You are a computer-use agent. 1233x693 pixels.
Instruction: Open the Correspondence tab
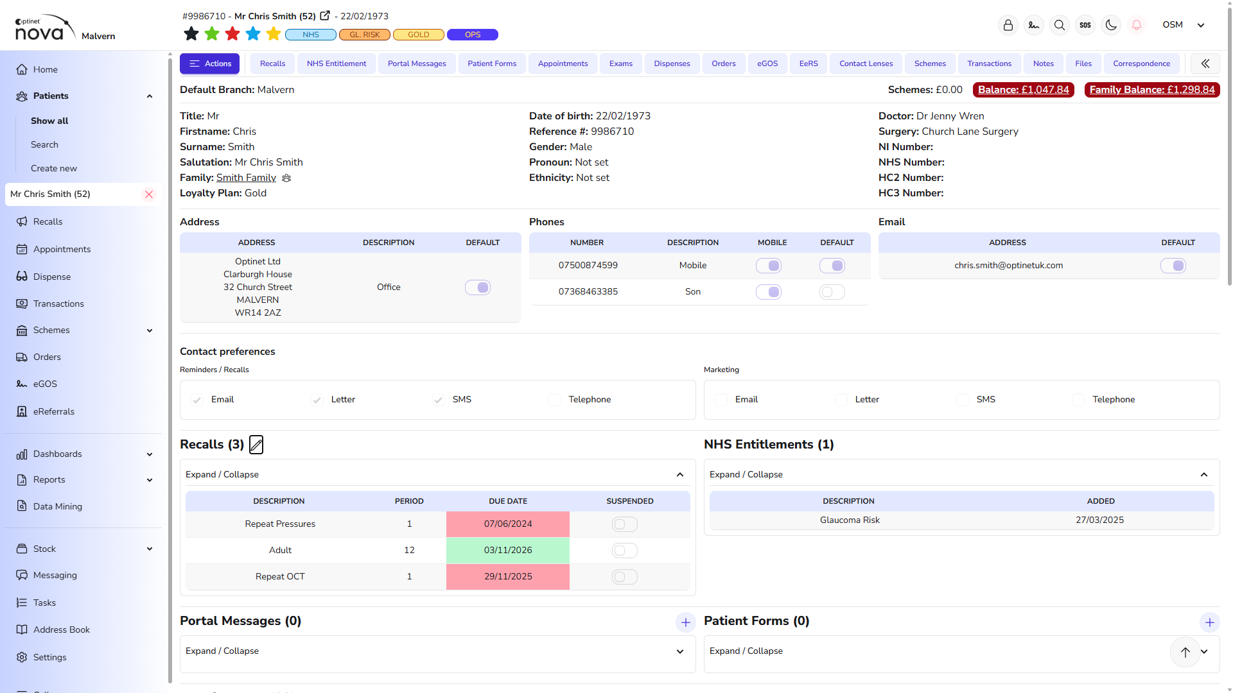click(x=1141, y=64)
